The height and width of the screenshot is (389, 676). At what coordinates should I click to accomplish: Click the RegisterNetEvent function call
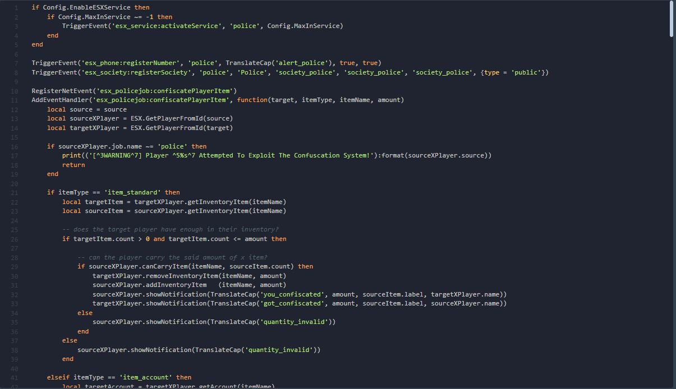pyautogui.click(x=62, y=90)
